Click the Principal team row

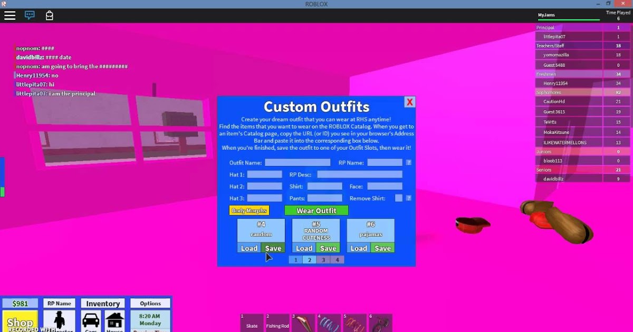[x=583, y=27]
